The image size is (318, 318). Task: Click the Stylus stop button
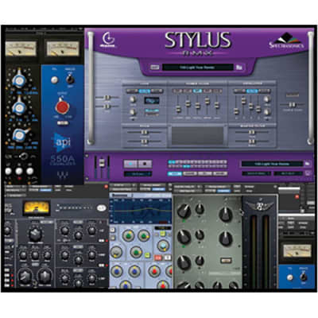[x=145, y=164]
